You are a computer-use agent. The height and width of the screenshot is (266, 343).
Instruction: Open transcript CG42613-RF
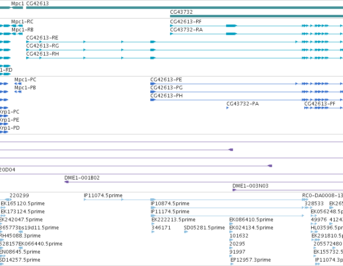click(186, 22)
